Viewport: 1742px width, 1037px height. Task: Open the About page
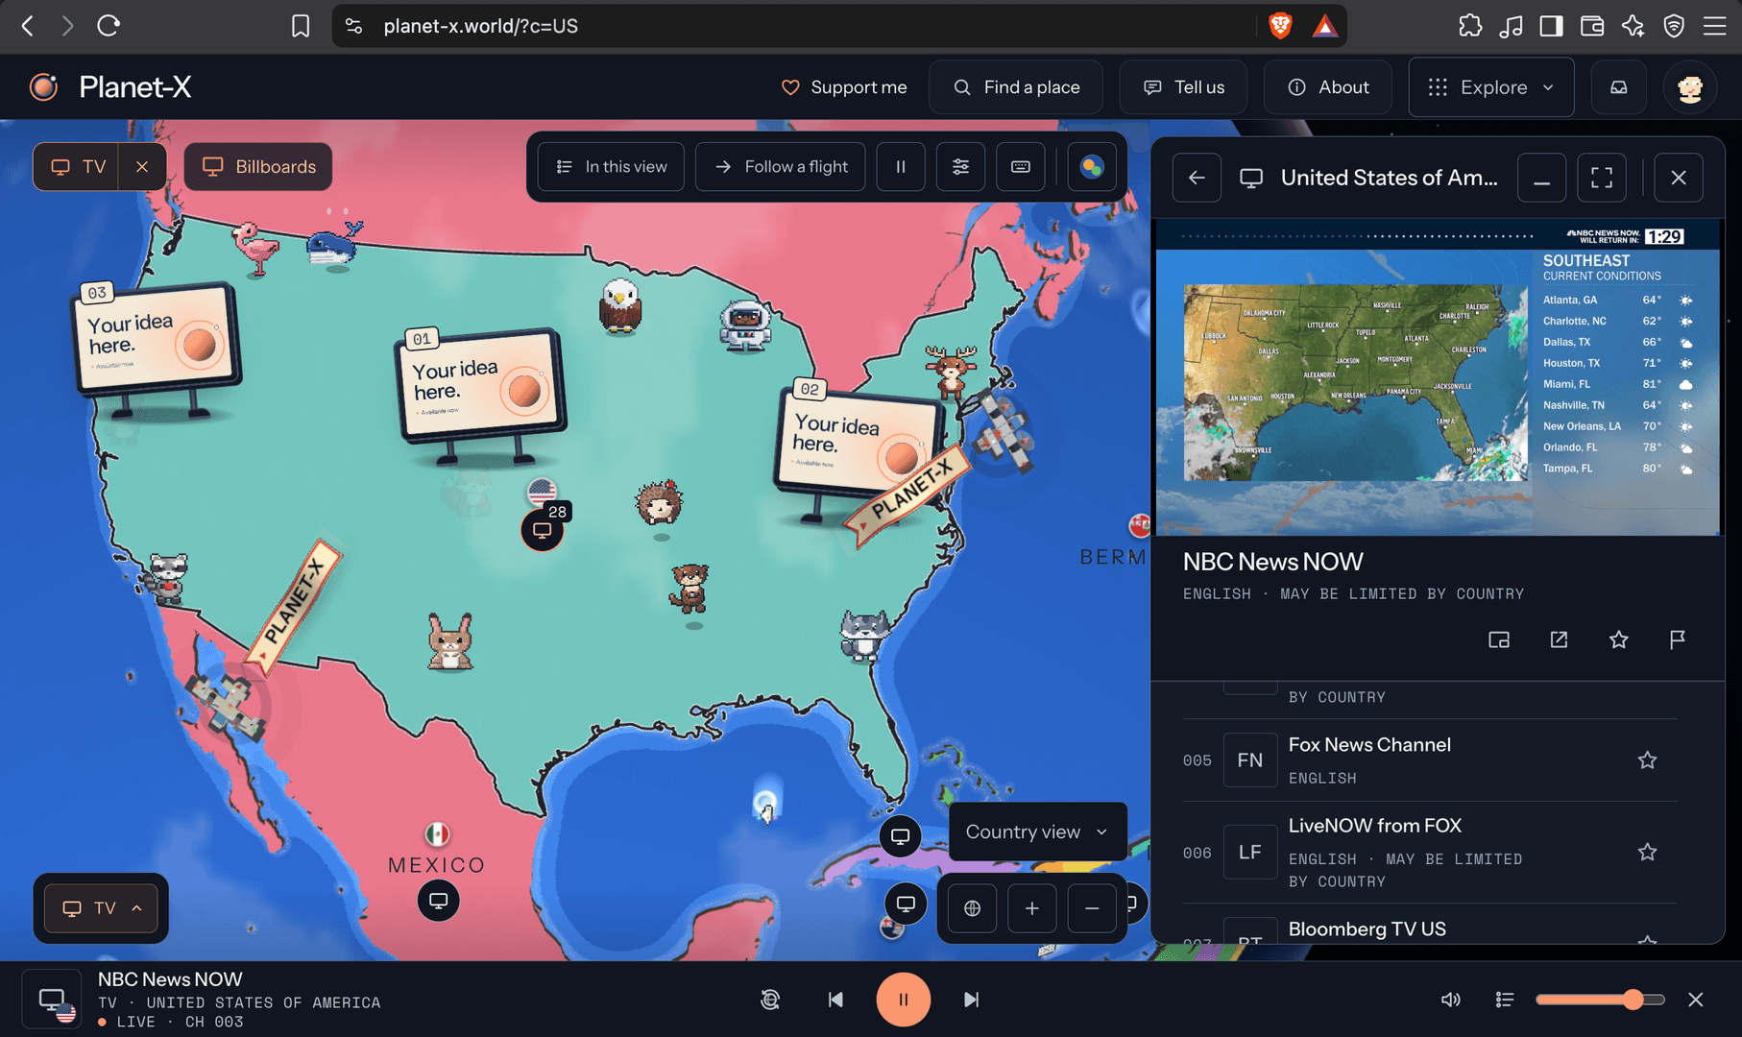tap(1328, 87)
